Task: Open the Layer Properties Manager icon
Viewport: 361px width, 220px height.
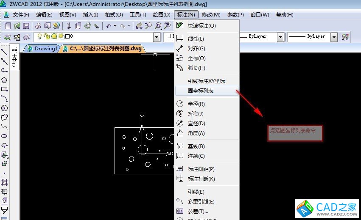Action: tap(8, 37)
